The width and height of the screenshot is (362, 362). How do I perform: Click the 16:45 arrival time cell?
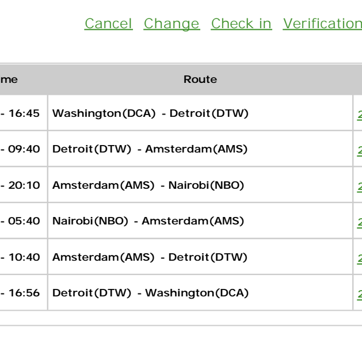click(24, 113)
